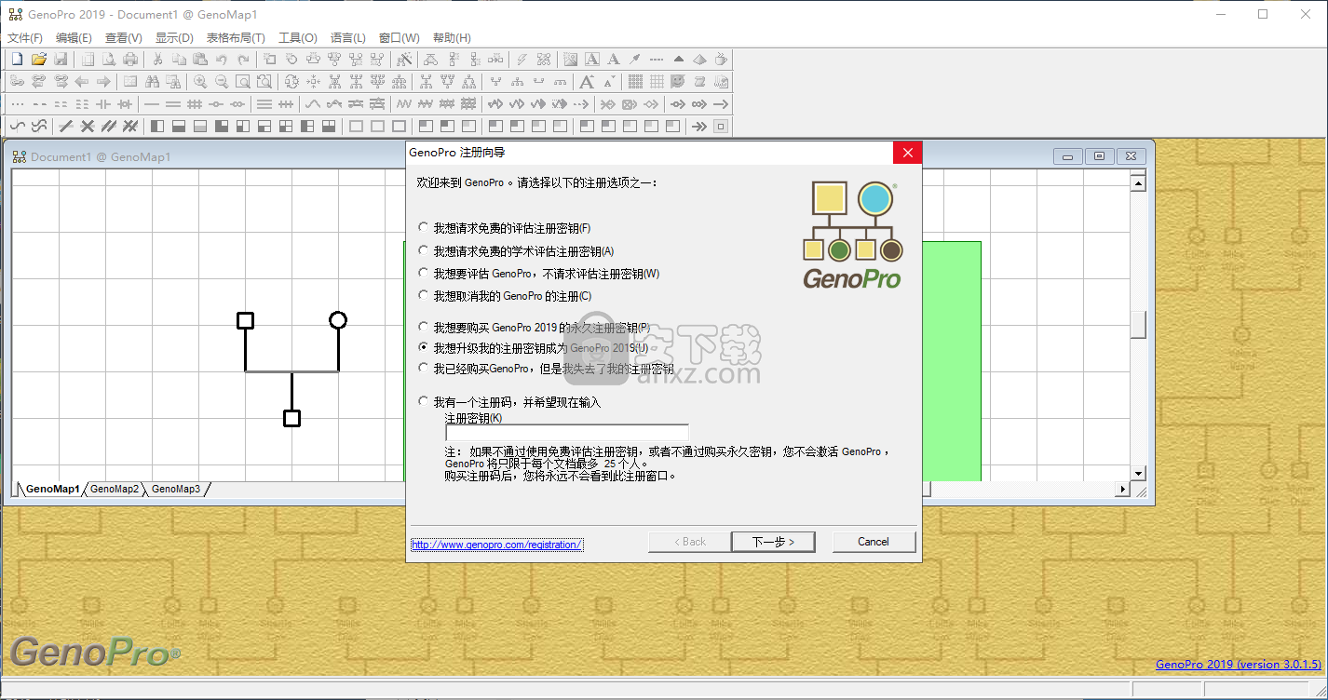The height and width of the screenshot is (700, 1328).
Task: Click the Save floppy disk icon
Action: coord(61,59)
